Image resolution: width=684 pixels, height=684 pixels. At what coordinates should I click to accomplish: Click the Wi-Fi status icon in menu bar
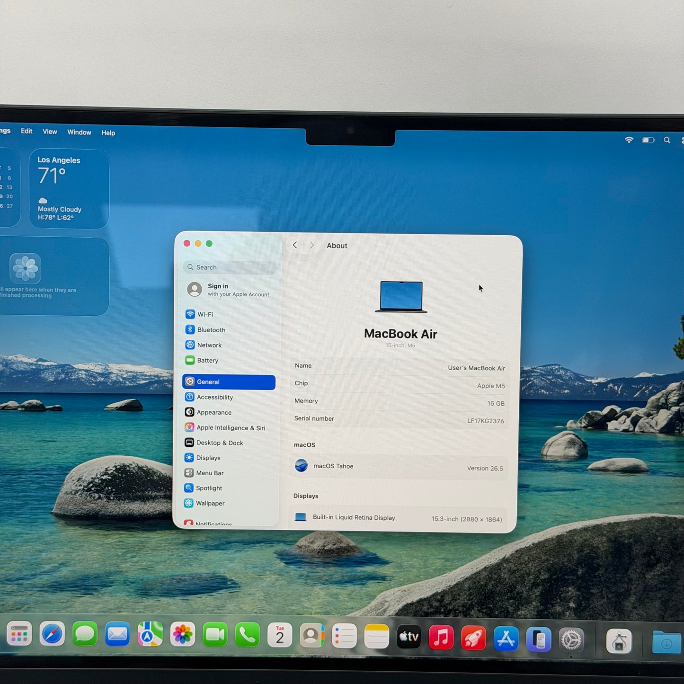point(629,140)
